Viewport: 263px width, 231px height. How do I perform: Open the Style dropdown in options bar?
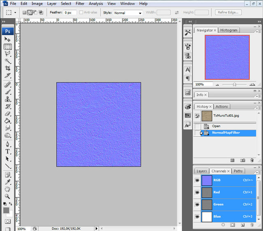pyautogui.click(x=128, y=13)
